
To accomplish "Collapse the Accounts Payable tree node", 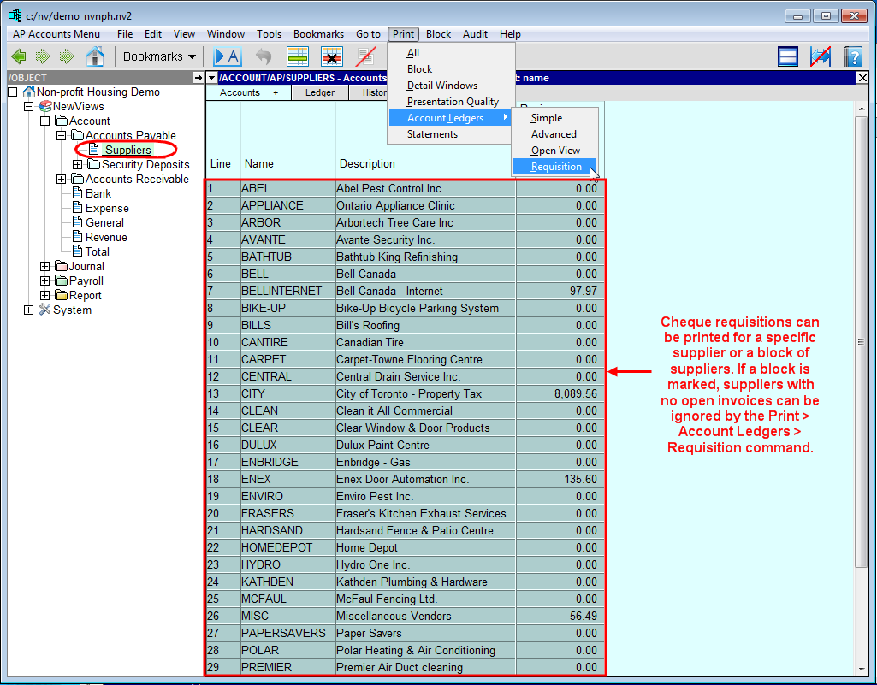I will (x=61, y=135).
